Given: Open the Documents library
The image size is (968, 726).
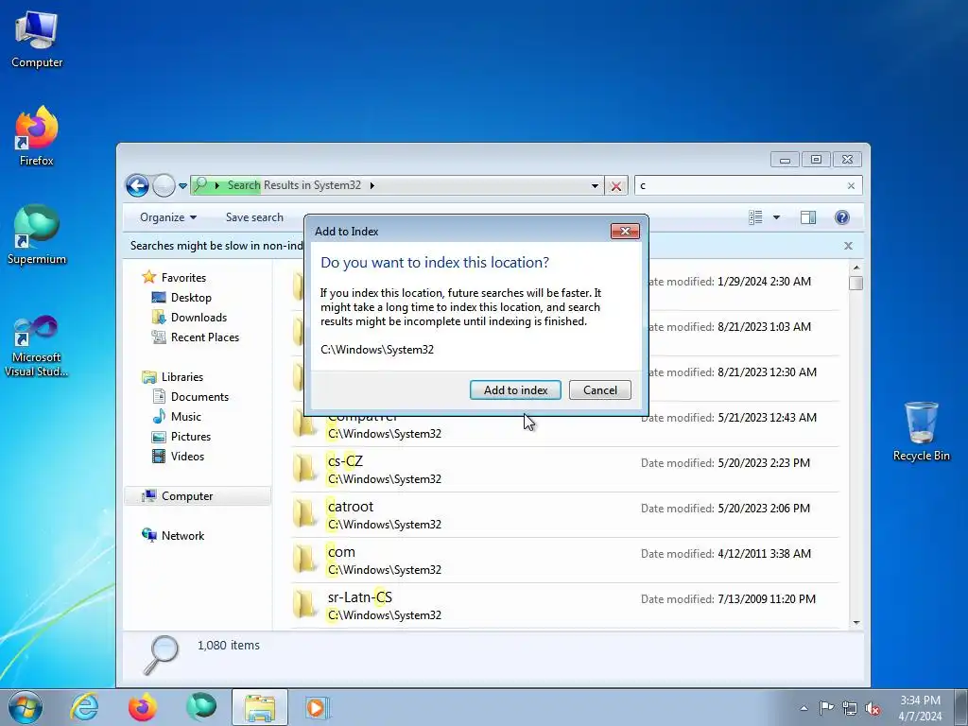Looking at the screenshot, I should pos(199,396).
